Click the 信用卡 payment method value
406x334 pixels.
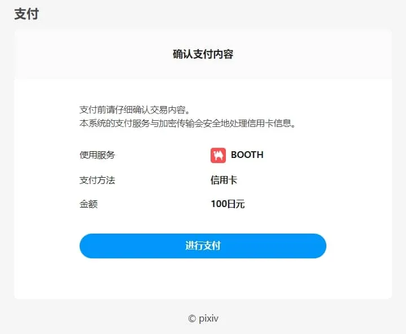224,180
